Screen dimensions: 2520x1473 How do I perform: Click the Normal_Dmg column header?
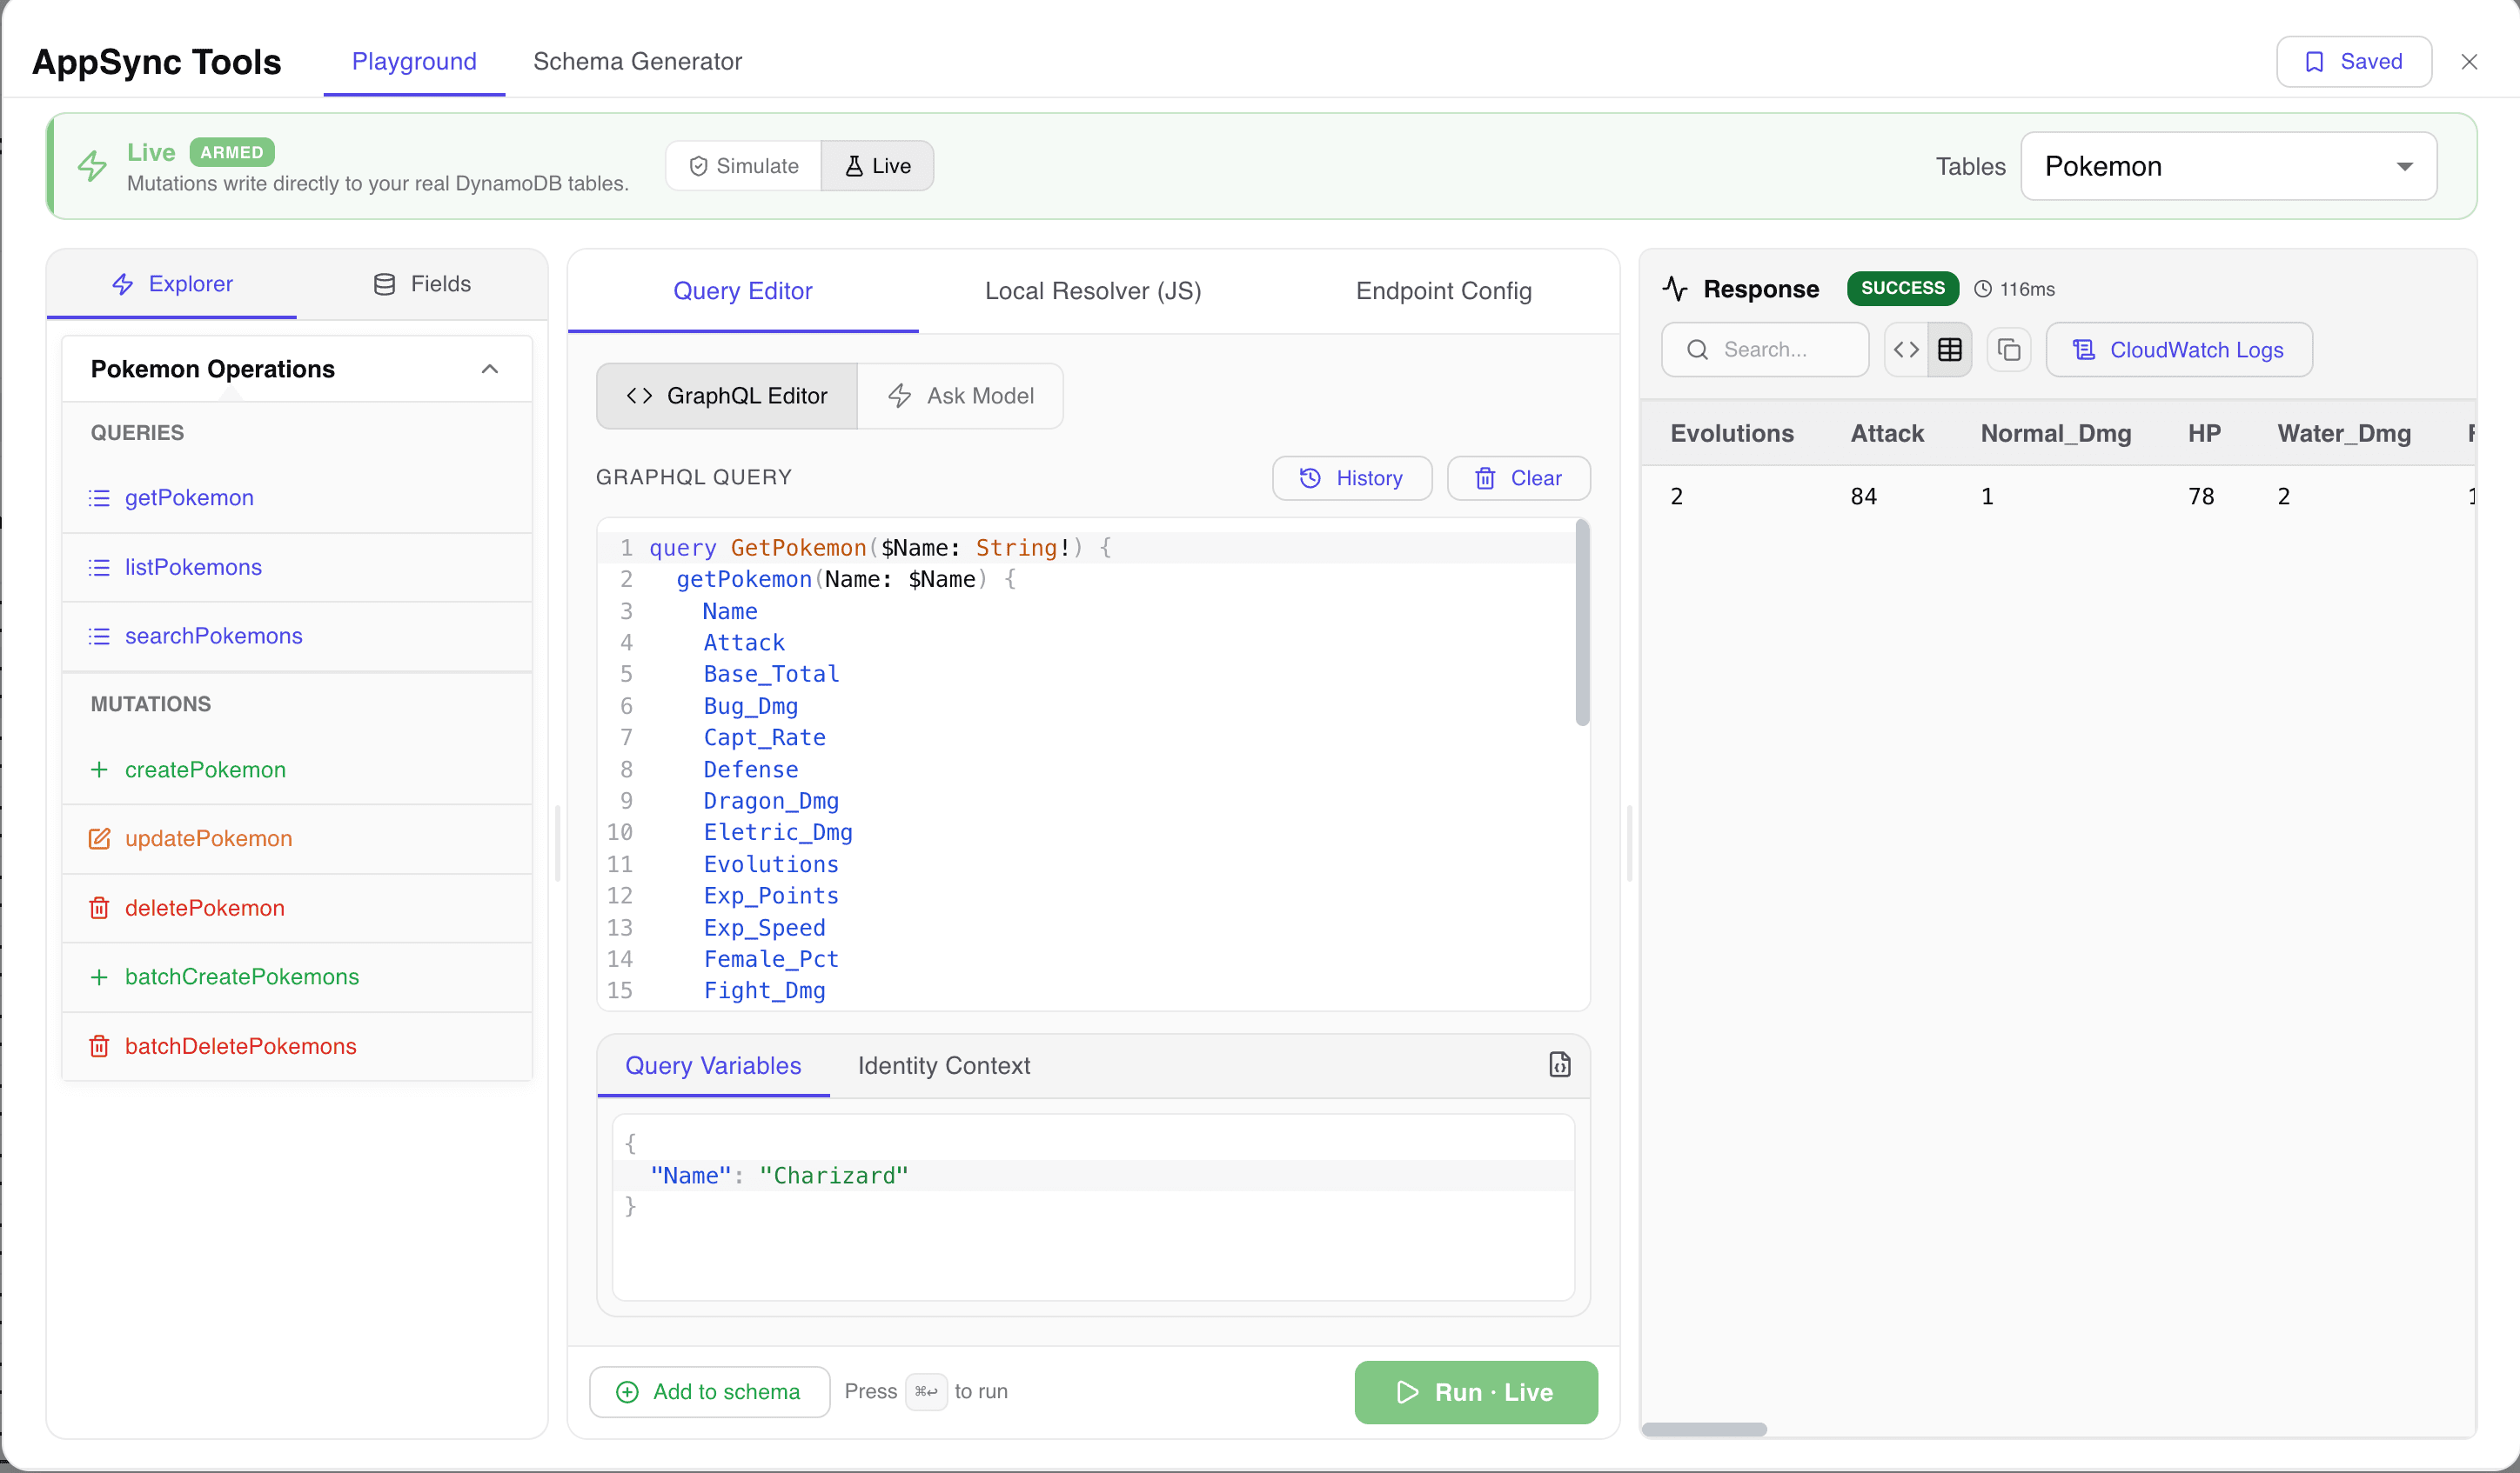tap(2056, 433)
